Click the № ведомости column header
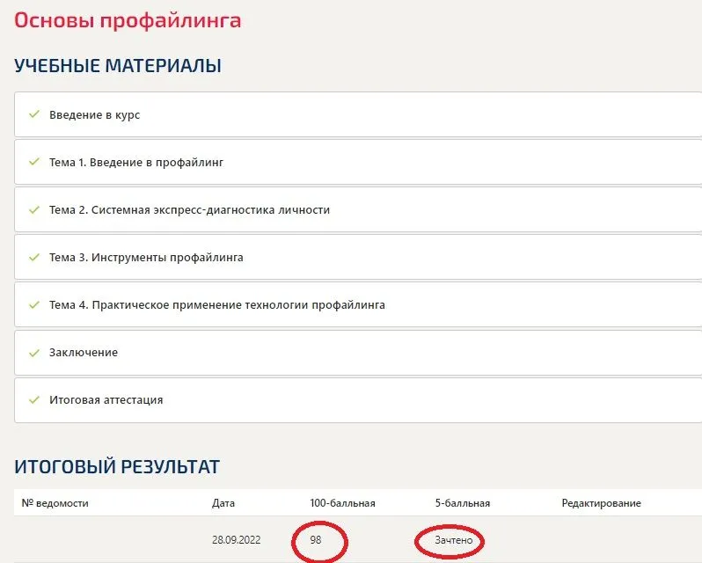Image resolution: width=702 pixels, height=563 pixels. (55, 503)
